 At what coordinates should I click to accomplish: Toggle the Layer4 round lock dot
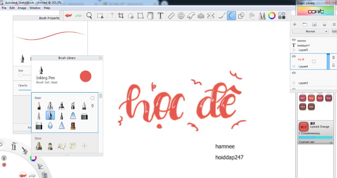click(x=294, y=66)
